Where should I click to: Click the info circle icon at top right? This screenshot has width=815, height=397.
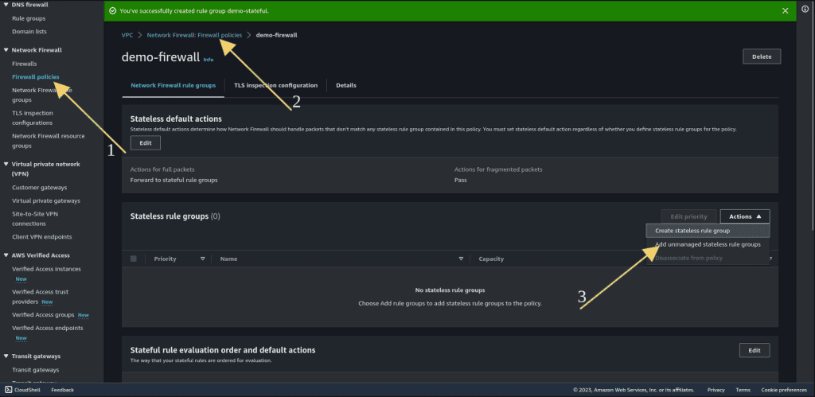click(805, 10)
